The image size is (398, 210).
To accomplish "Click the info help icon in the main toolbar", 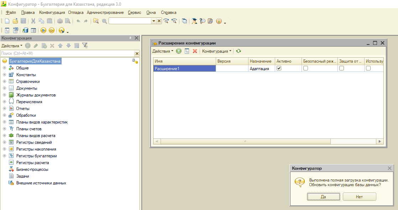I will click(219, 21).
